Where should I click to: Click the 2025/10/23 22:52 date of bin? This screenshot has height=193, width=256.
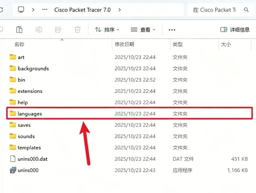[x=135, y=80]
